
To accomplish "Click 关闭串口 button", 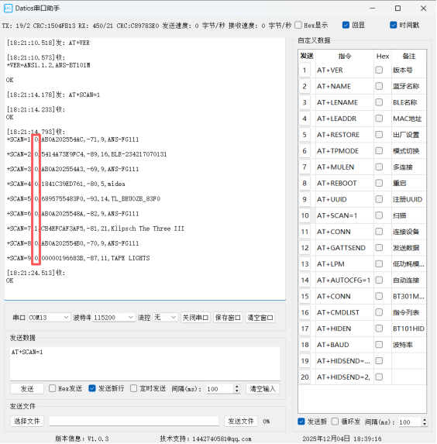I will pyautogui.click(x=195, y=318).
